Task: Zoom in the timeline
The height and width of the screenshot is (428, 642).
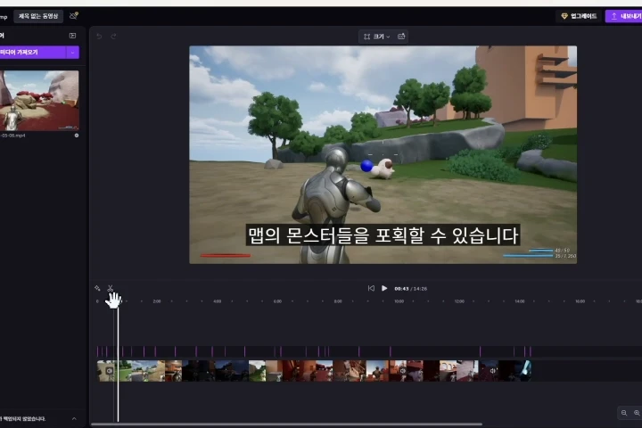Action: click(x=637, y=413)
